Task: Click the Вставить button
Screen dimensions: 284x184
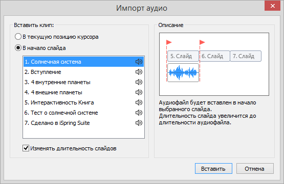Action: 213,169
